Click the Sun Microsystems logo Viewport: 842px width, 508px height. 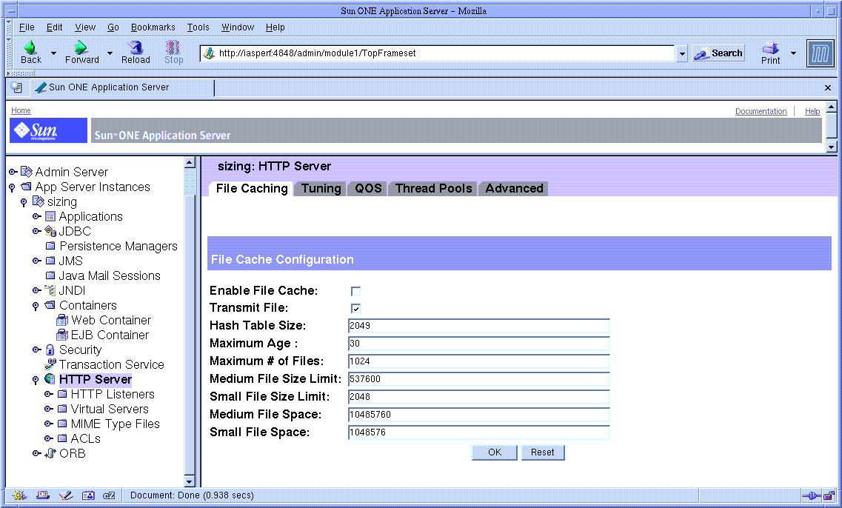coord(48,130)
